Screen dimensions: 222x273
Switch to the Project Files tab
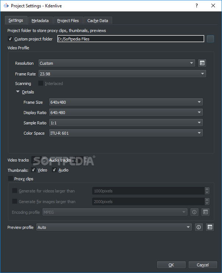68,21
